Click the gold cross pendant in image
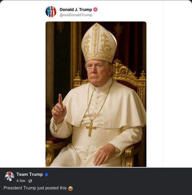The height and width of the screenshot is (195, 192). point(91,129)
